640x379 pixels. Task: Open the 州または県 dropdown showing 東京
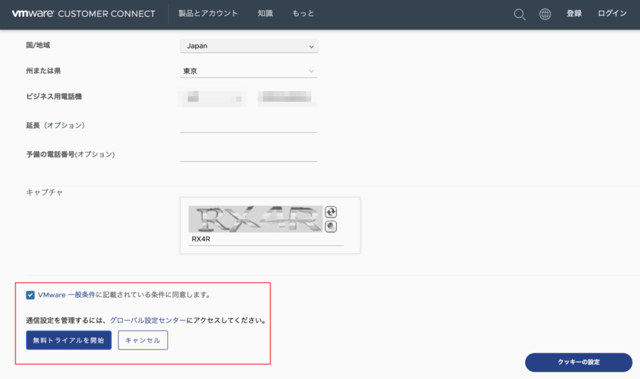coord(249,71)
